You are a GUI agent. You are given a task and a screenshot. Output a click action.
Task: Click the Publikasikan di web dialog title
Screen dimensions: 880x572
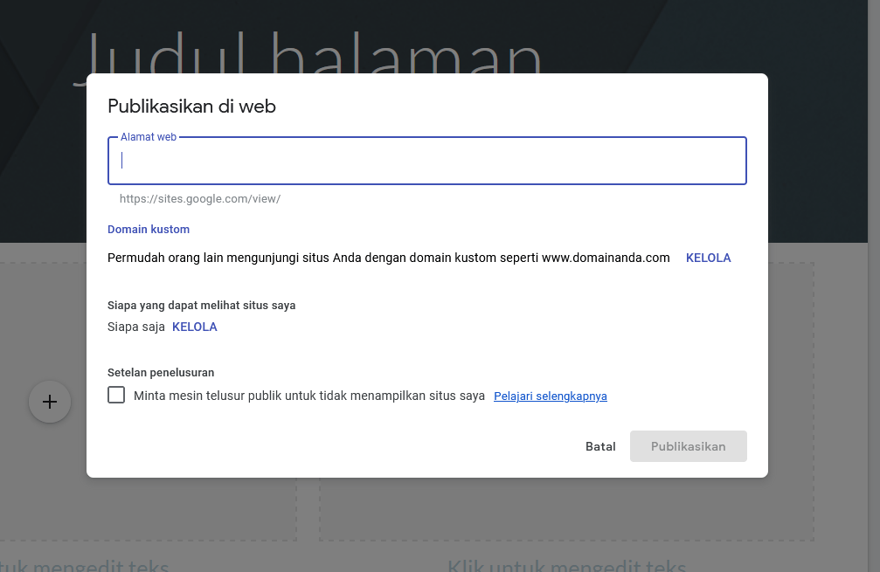point(192,106)
